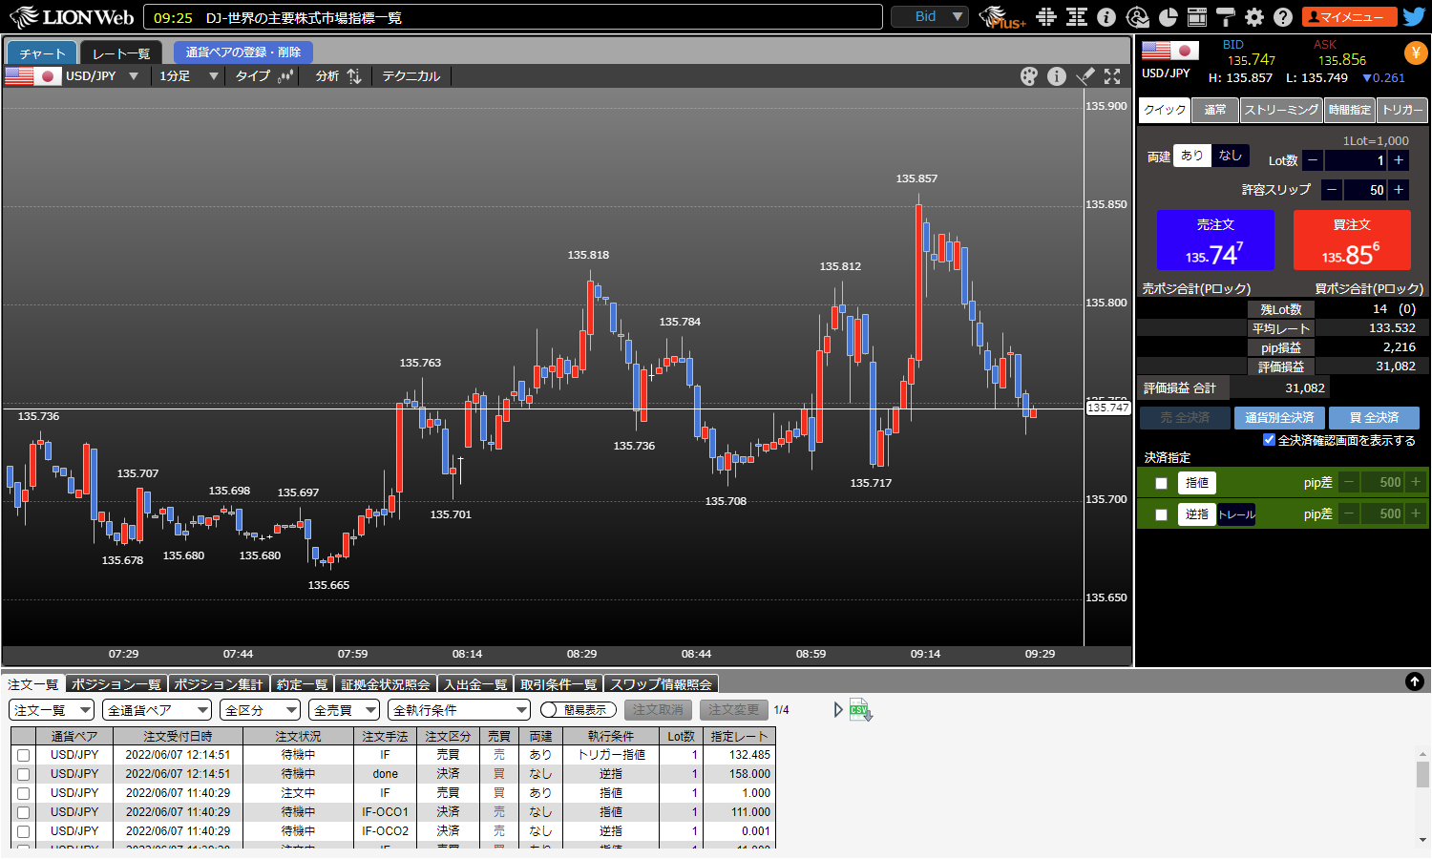Screen dimensions: 1432x859
Task: Download orders with the CSV export icon
Action: pos(860,710)
